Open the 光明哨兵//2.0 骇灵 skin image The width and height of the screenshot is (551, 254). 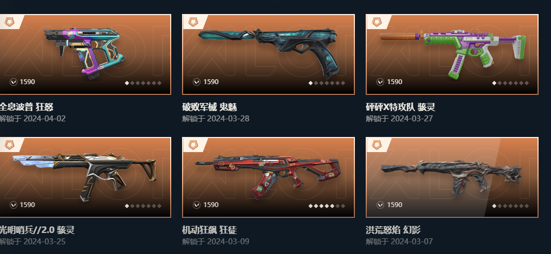coord(84,176)
